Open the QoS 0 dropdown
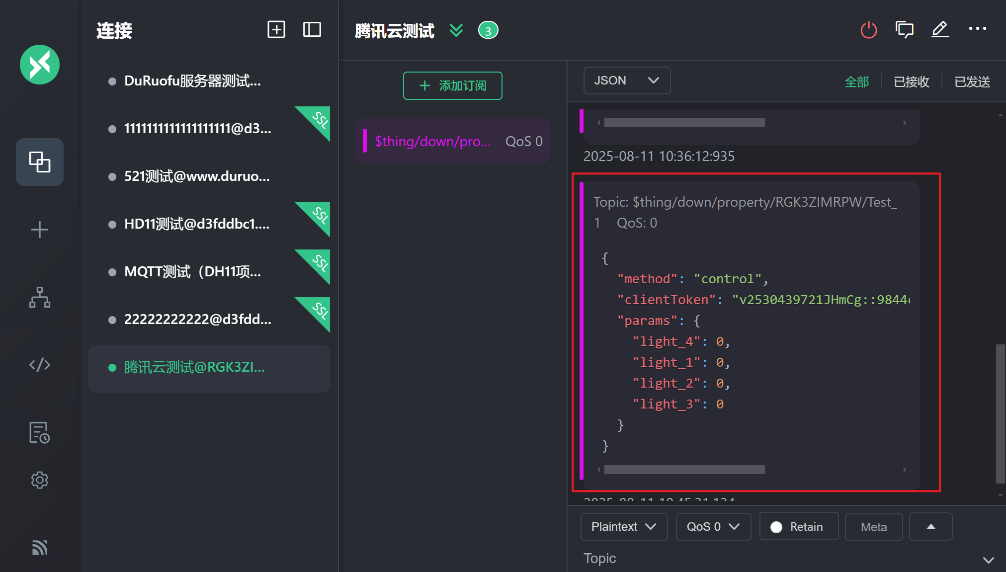This screenshot has height=572, width=1006. coord(713,527)
